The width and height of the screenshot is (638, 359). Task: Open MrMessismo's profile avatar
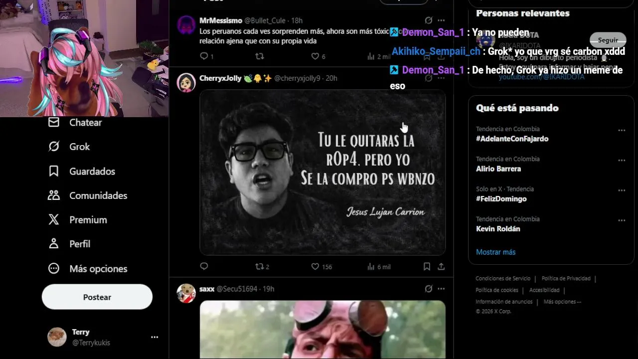click(186, 24)
